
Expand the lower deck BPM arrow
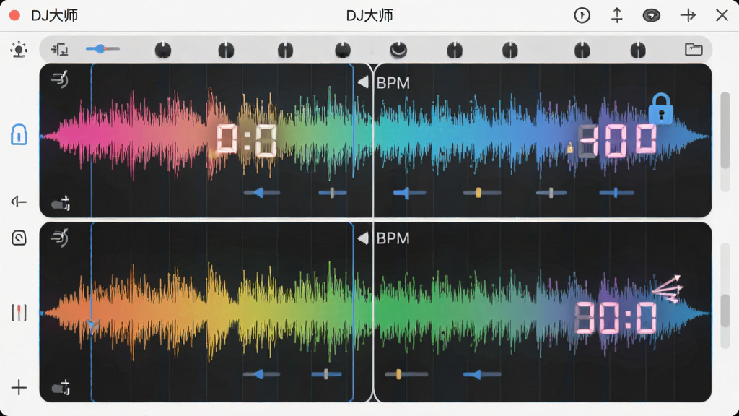[x=363, y=238]
